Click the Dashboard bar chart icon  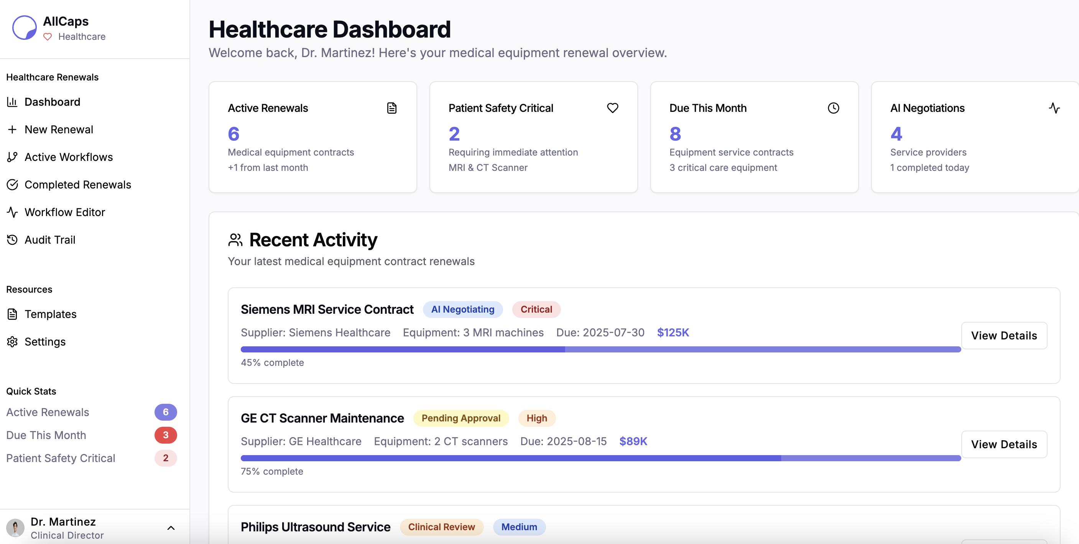point(12,102)
